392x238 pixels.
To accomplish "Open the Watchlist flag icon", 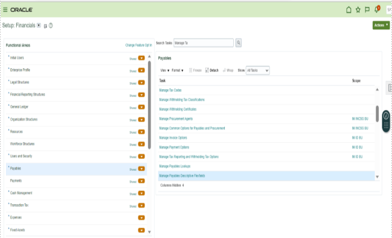I will tap(367, 10).
